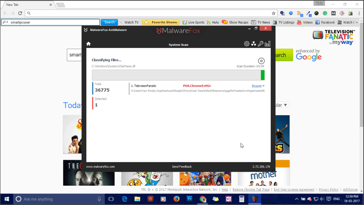This screenshot has width=364, height=205.
Task: Click the version number 2.72.206.176
Action: point(261,166)
